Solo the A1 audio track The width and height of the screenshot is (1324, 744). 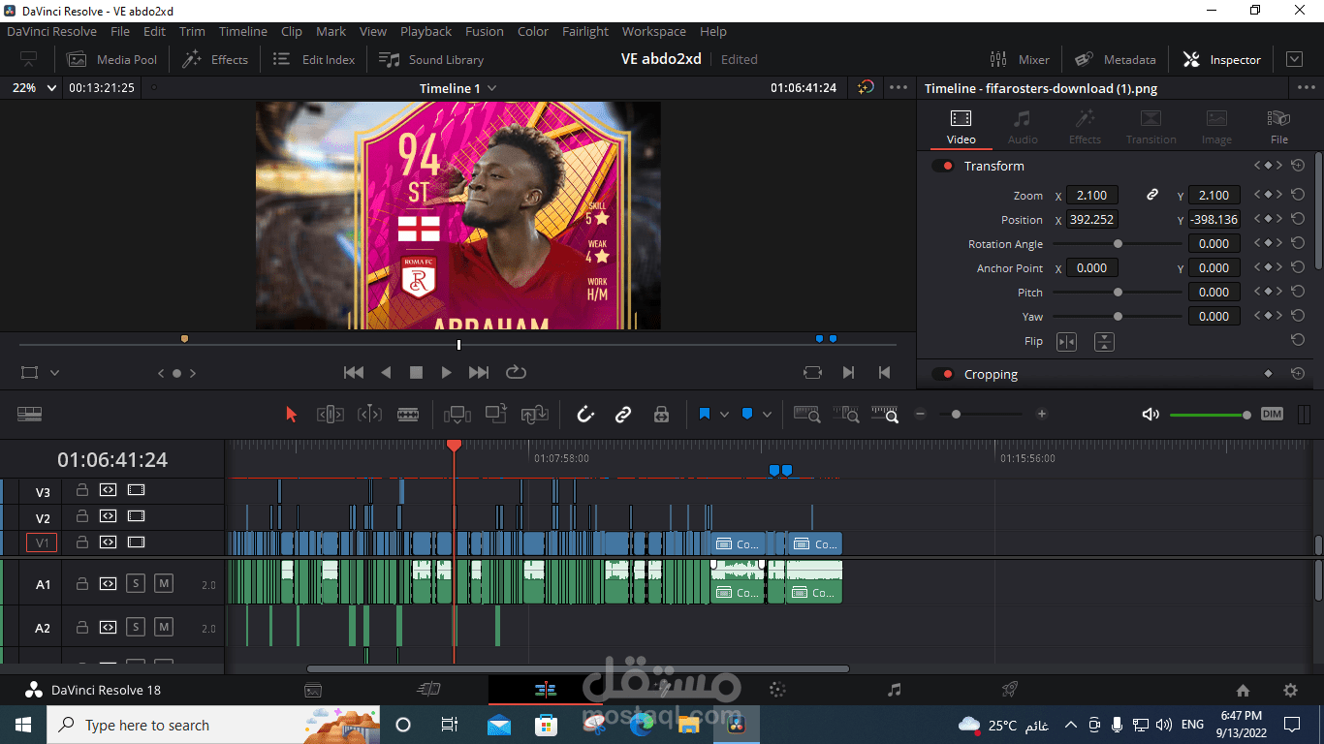click(x=136, y=583)
